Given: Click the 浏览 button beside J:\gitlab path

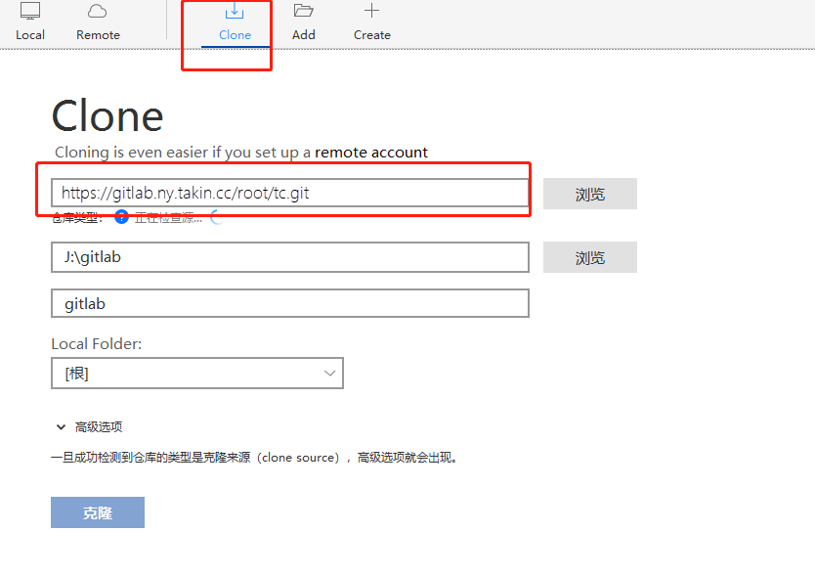Looking at the screenshot, I should (589, 257).
